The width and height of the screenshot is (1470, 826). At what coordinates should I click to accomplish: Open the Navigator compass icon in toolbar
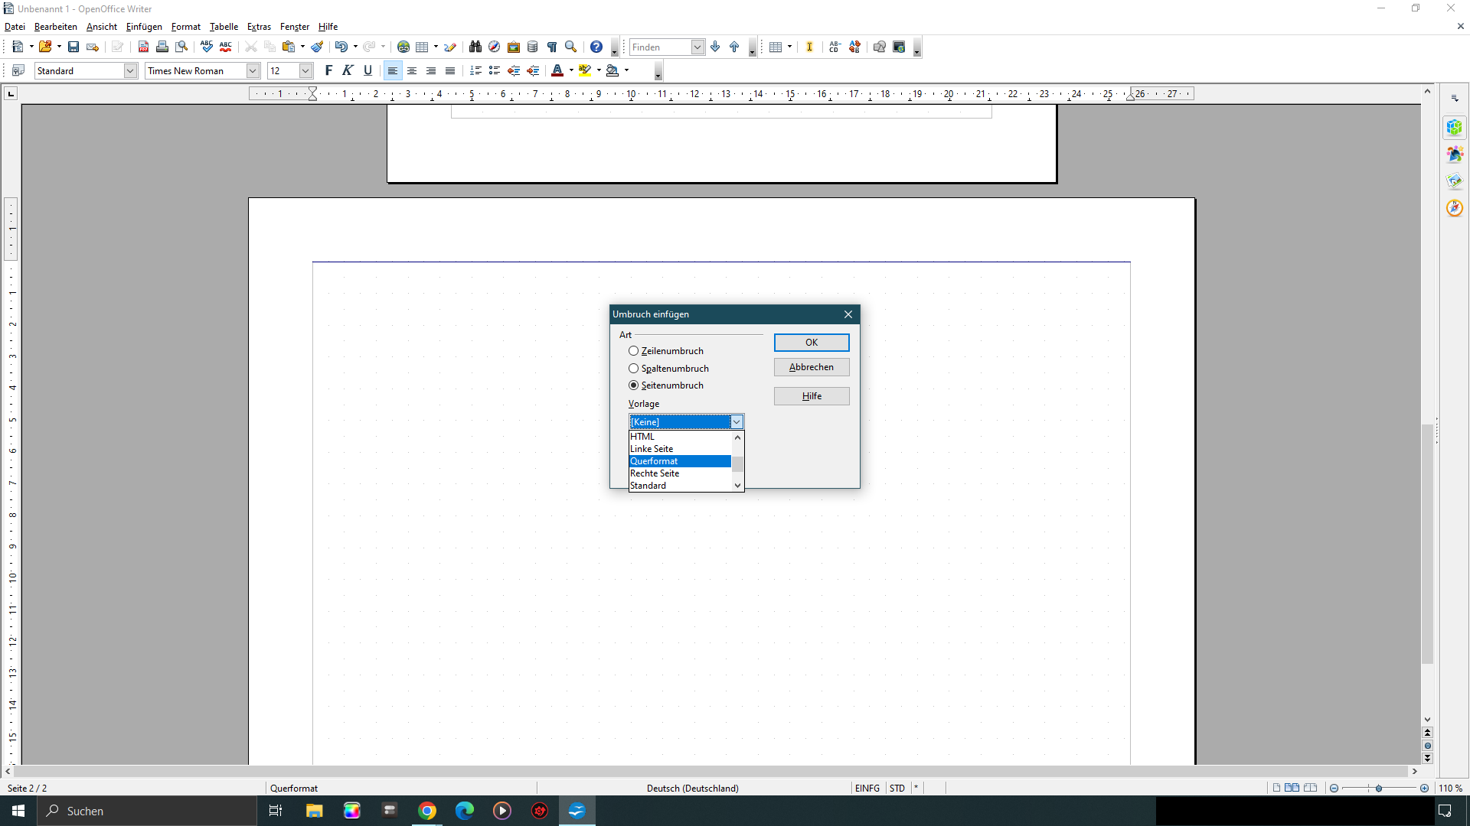[x=495, y=47]
